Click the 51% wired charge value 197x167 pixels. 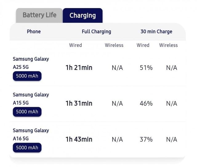pyautogui.click(x=146, y=68)
